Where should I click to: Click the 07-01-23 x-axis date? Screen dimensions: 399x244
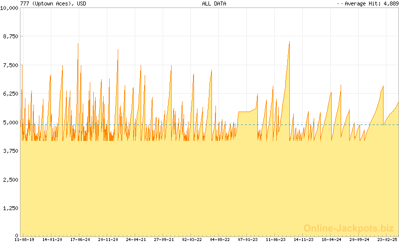click(248, 240)
